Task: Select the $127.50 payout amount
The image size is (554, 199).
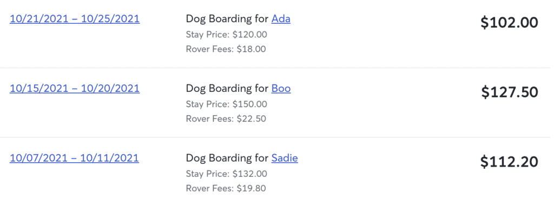Action: (x=510, y=92)
